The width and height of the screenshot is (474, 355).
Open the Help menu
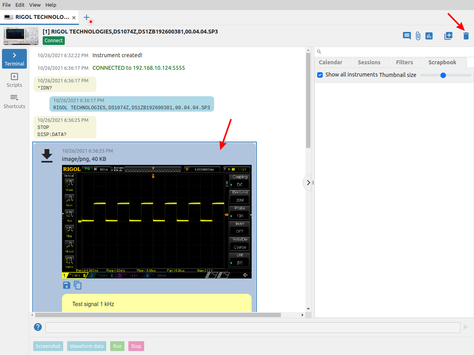point(51,5)
